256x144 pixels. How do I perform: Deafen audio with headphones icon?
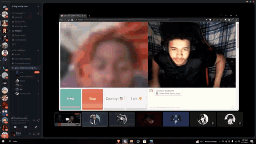(x=34, y=134)
